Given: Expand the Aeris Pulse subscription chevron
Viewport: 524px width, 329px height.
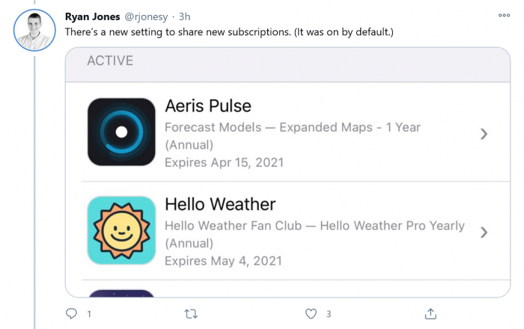Looking at the screenshot, I should coord(484,134).
